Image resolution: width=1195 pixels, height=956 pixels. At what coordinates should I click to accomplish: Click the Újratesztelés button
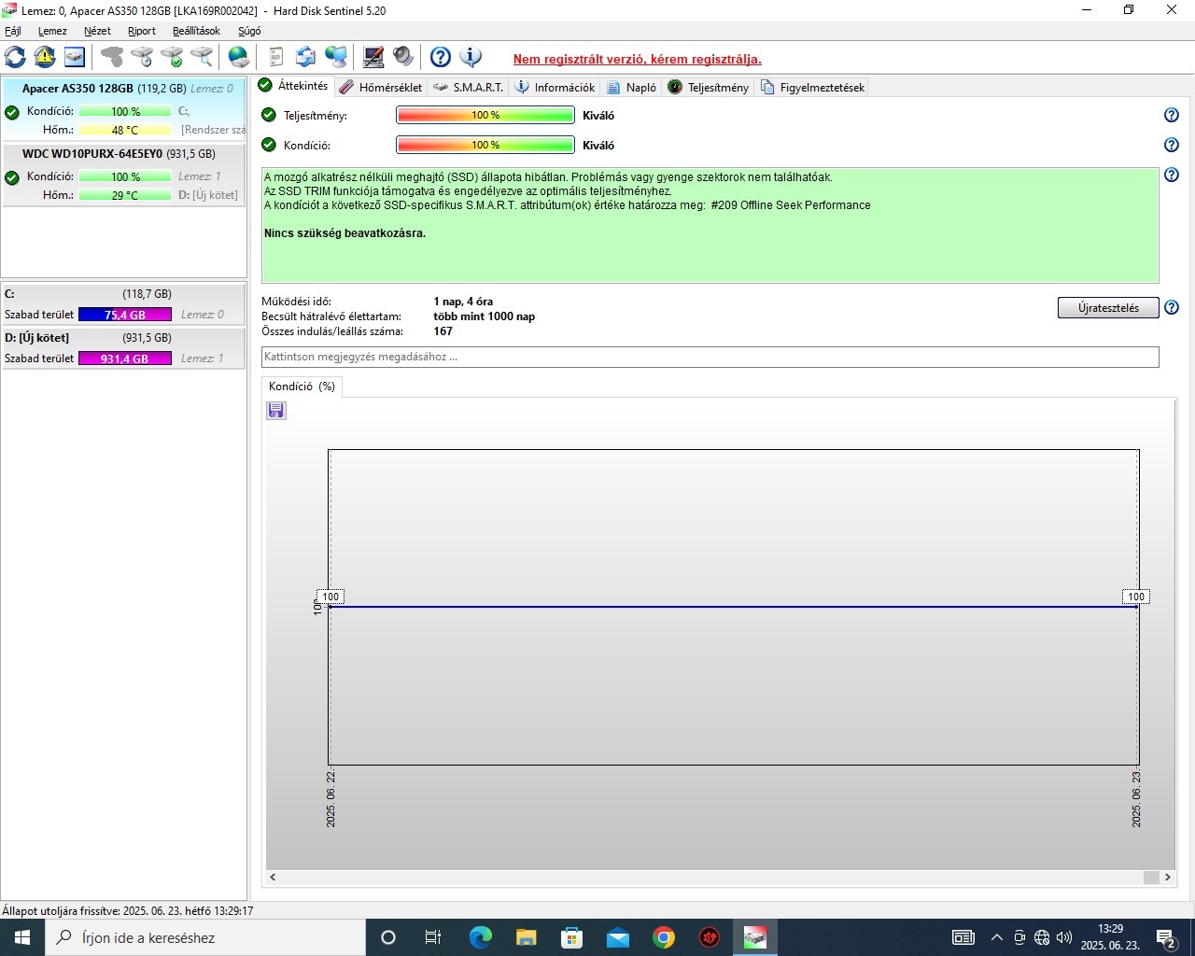click(x=1108, y=308)
